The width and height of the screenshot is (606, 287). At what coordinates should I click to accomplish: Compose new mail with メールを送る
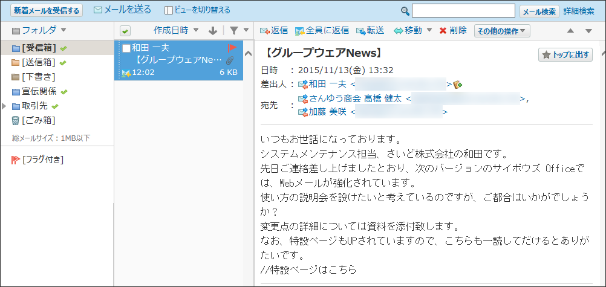(123, 10)
